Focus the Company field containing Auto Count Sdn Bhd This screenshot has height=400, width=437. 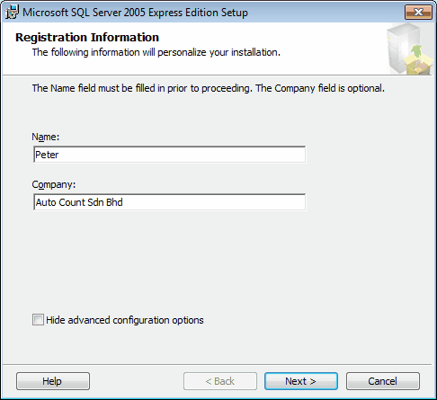(170, 202)
